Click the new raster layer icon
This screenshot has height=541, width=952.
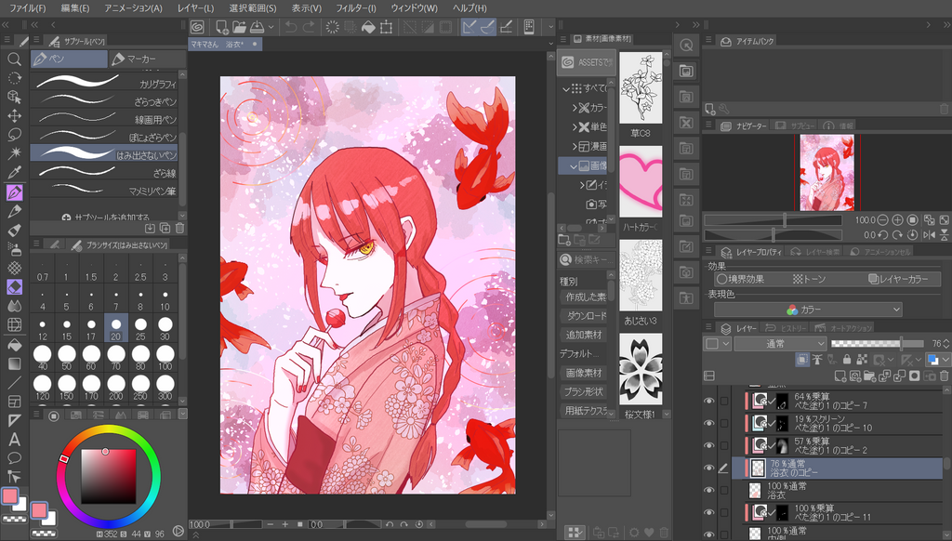coord(840,376)
